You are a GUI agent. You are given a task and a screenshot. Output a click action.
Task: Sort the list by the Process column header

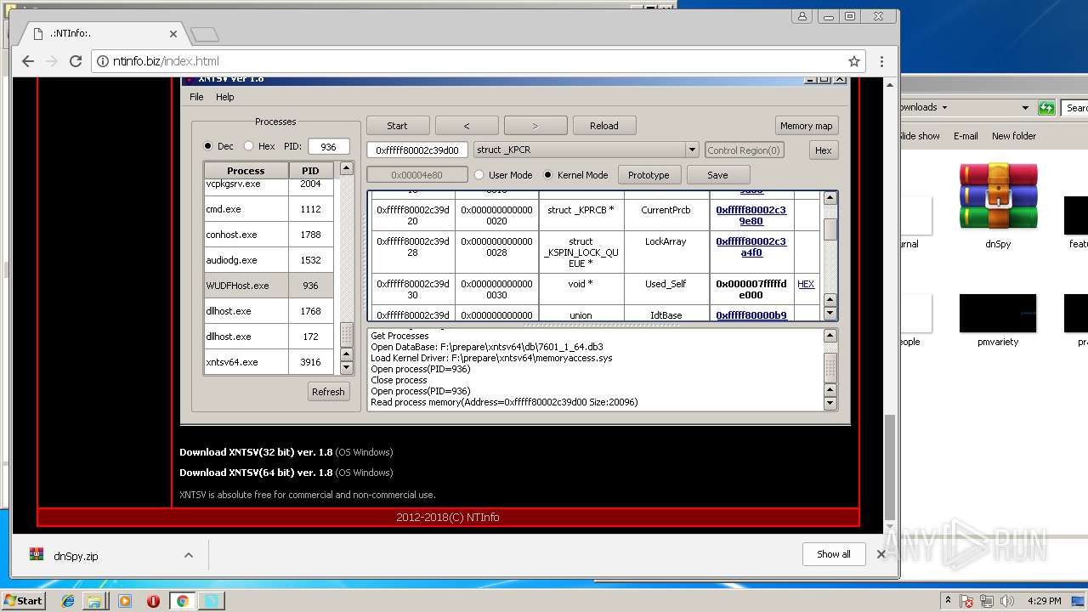point(246,170)
